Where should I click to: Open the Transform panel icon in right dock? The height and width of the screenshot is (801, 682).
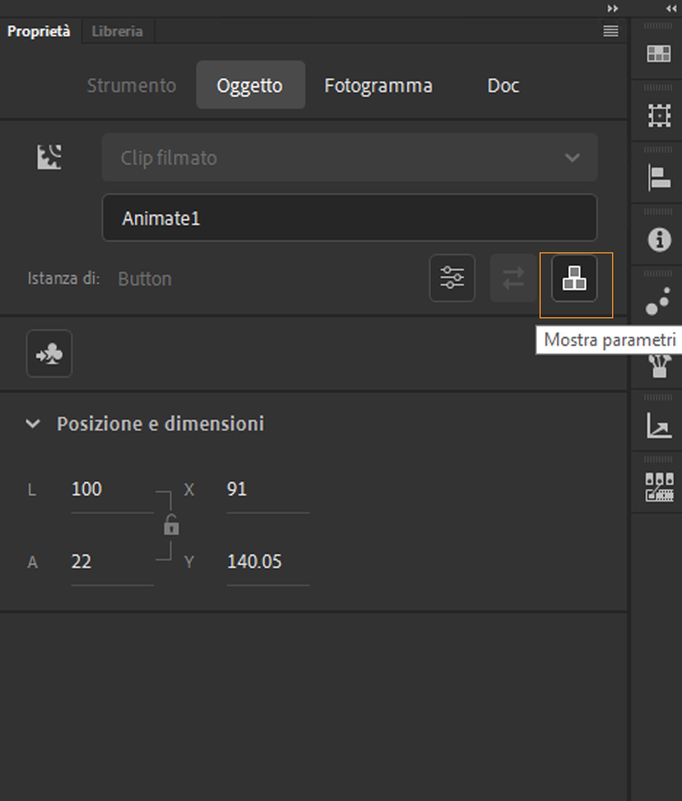[x=660, y=114]
